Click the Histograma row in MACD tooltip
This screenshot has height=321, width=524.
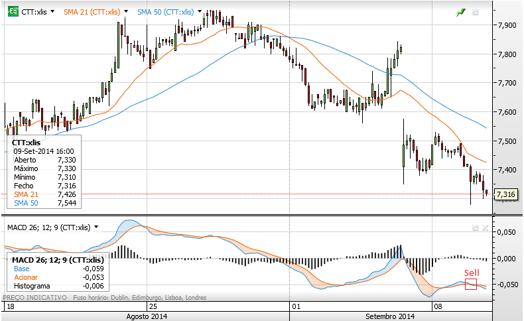pos(53,286)
